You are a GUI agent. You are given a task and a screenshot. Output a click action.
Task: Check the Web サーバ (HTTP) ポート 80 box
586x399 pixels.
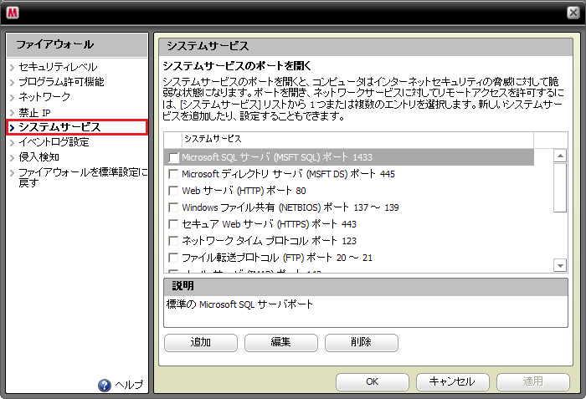pyautogui.click(x=174, y=191)
